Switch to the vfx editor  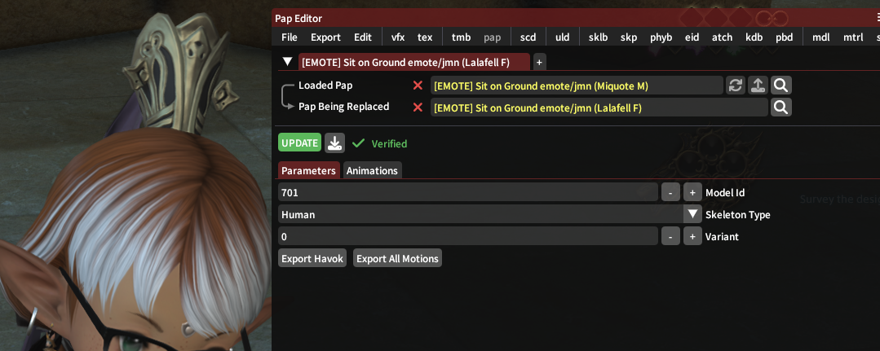[398, 37]
